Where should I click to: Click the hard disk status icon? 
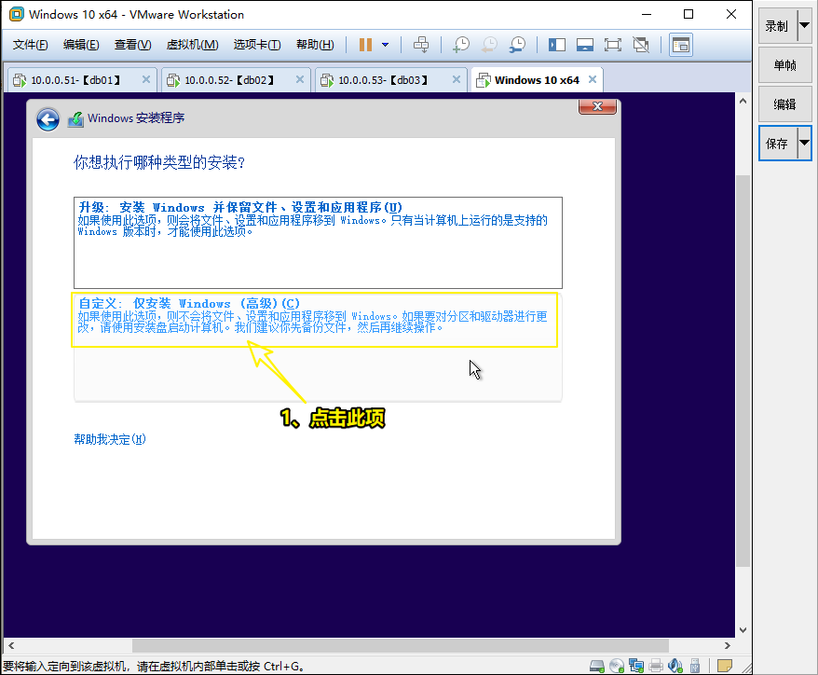[597, 666]
